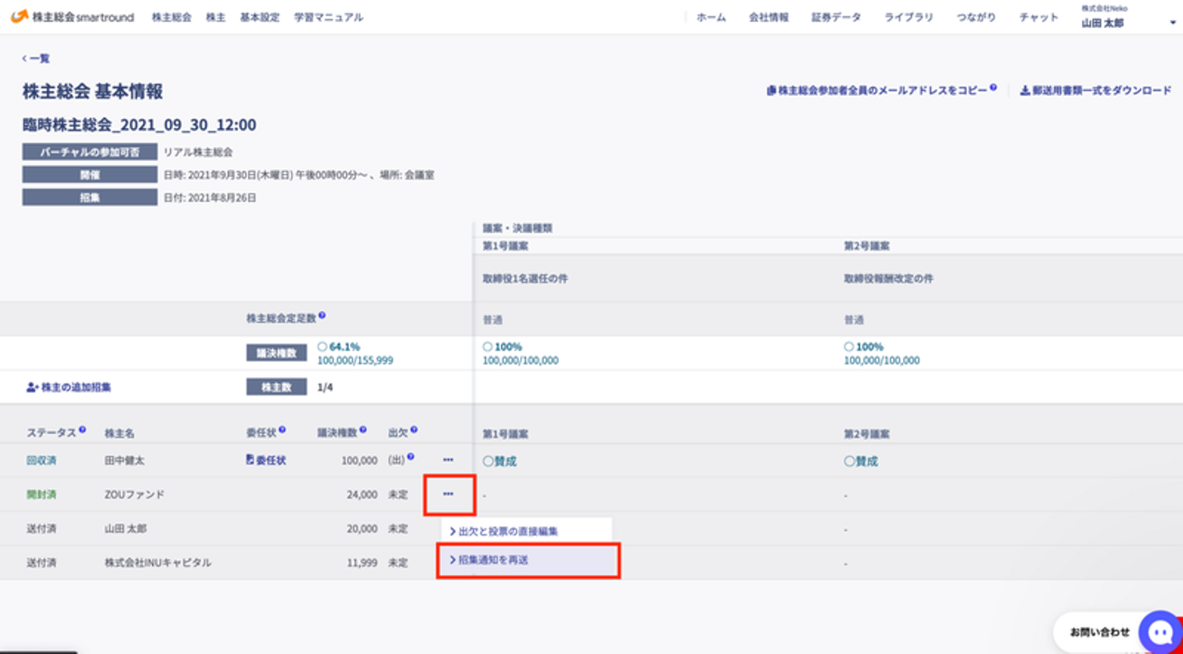Open チャット from the top bar
The image size is (1183, 654).
point(1039,17)
